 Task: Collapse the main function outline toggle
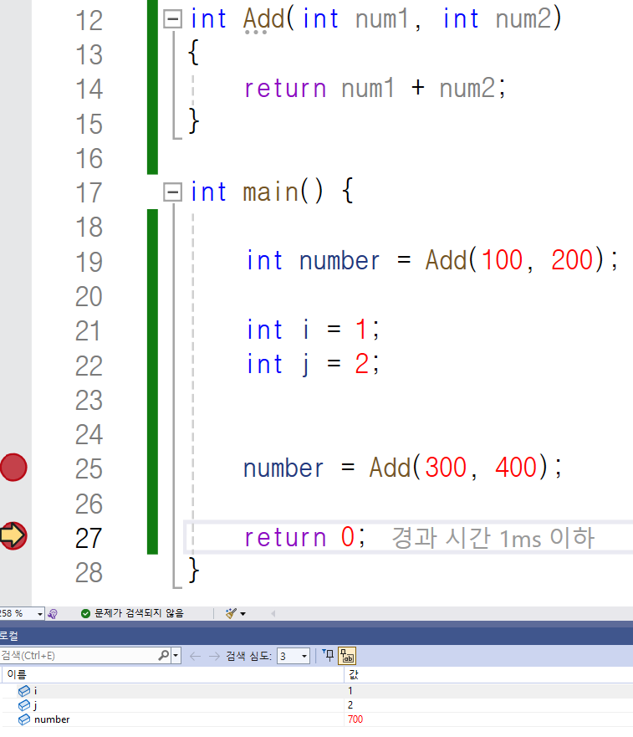[172, 192]
